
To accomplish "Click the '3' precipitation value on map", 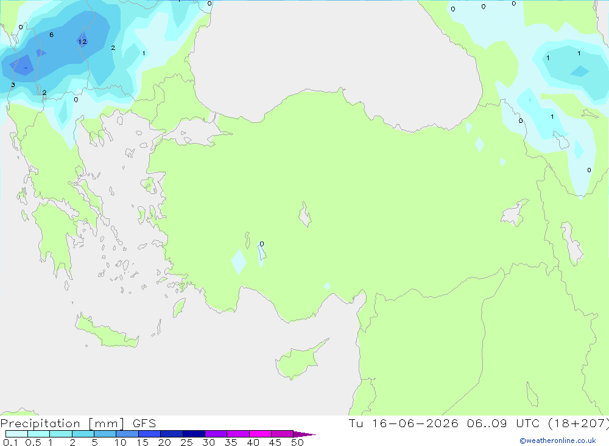I will pyautogui.click(x=13, y=85).
